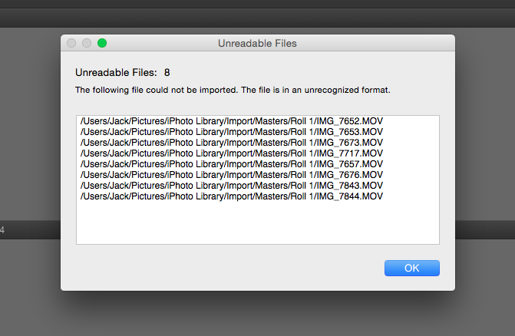Click blank dialog area left of OK button

pos(230,268)
